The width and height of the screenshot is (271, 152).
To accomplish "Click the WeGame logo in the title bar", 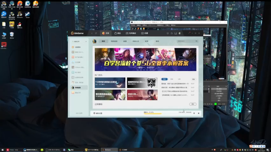I will pyautogui.click(x=77, y=33).
